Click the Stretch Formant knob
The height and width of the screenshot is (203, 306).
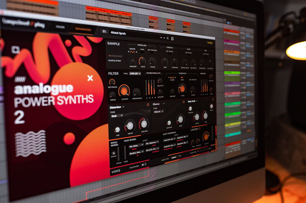(x=174, y=62)
